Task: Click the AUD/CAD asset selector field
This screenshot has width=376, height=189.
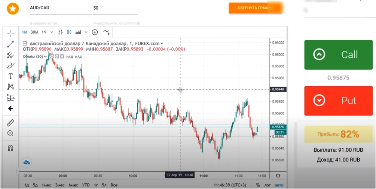Action: 61,8
